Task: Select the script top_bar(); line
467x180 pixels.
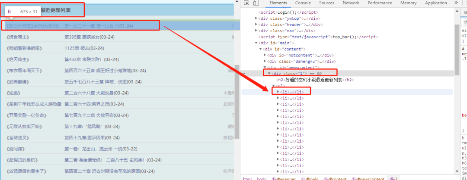Action: click(318, 37)
